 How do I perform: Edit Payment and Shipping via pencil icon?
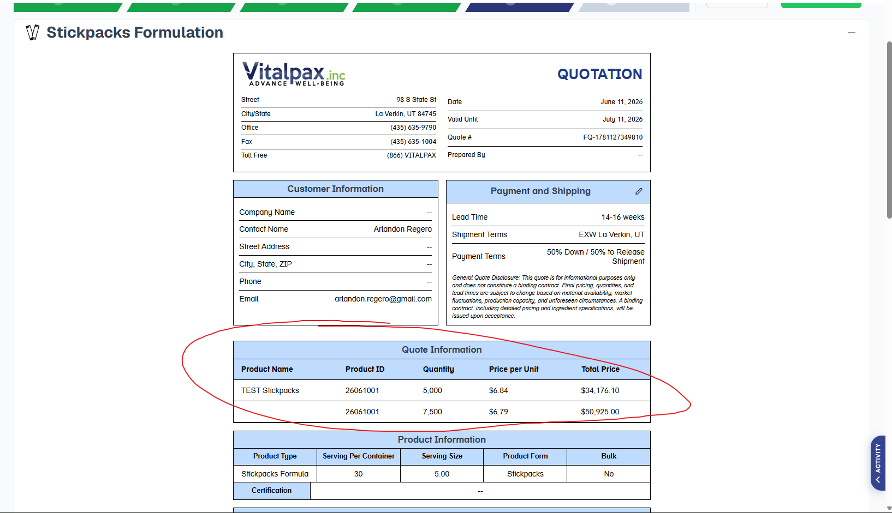coord(639,191)
